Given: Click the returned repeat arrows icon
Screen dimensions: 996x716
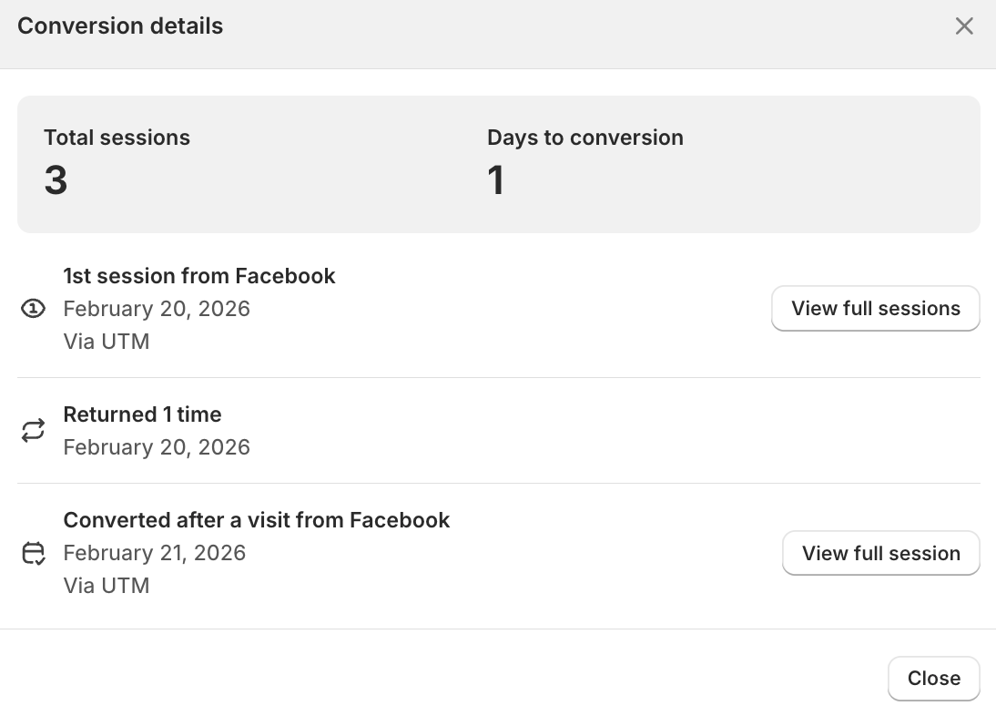Looking at the screenshot, I should click(x=33, y=431).
